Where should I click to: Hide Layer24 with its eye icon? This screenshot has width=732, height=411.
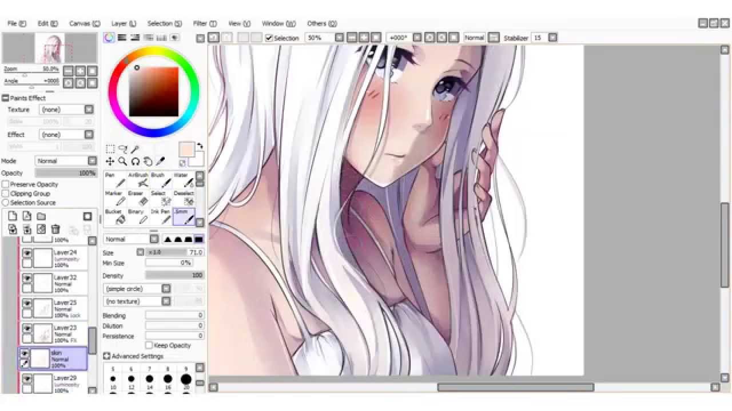(26, 253)
